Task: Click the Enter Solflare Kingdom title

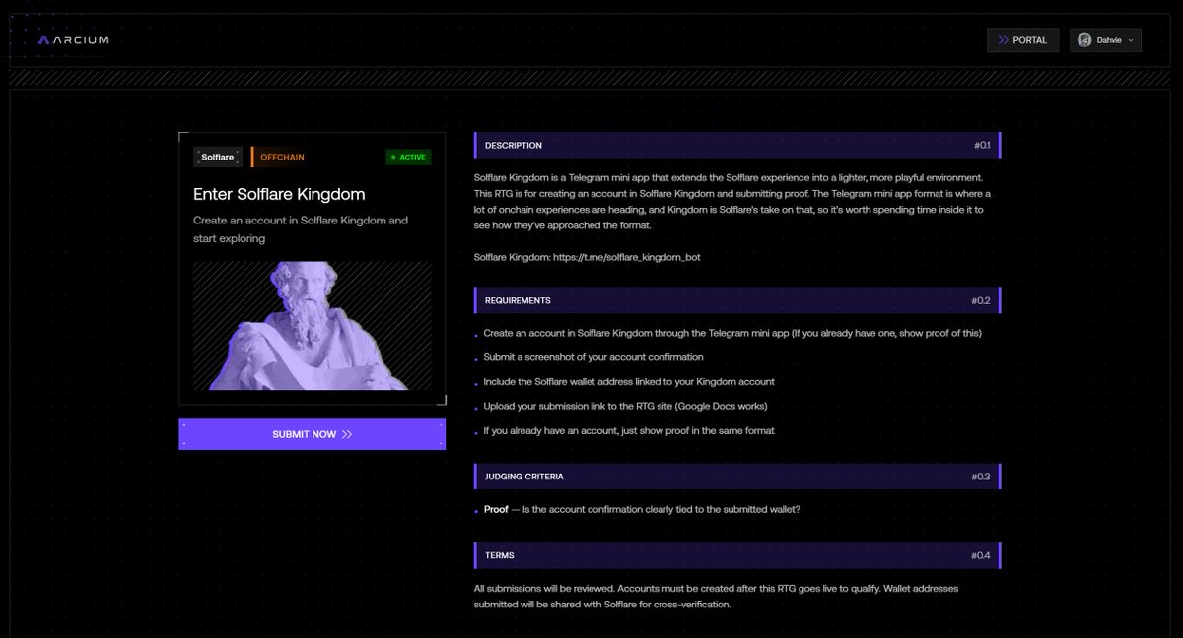Action: pyautogui.click(x=279, y=194)
